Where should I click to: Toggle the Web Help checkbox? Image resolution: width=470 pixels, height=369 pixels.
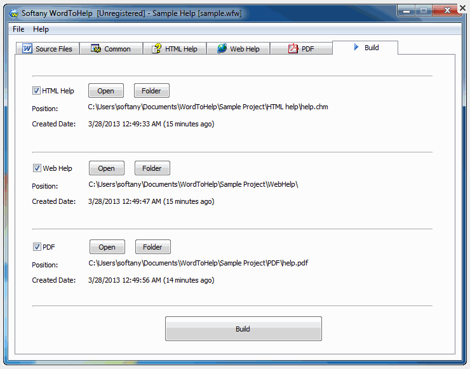point(37,168)
